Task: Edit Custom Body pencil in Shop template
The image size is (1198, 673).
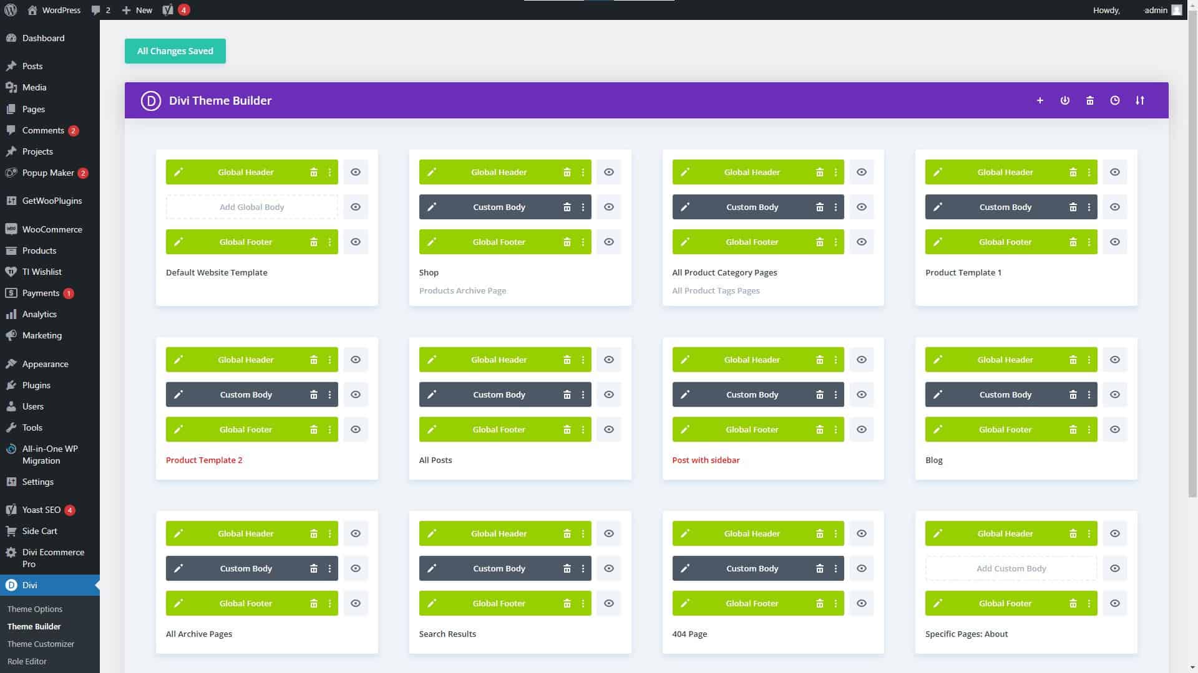Action: tap(432, 207)
